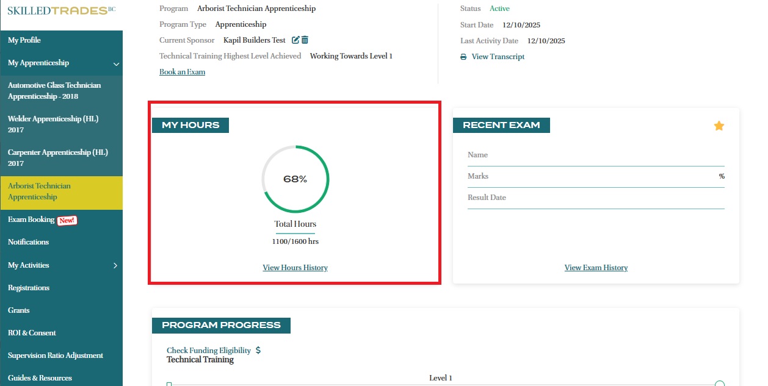The height and width of the screenshot is (386, 768).
Task: Open Notifications in the sidebar
Action: pos(28,242)
